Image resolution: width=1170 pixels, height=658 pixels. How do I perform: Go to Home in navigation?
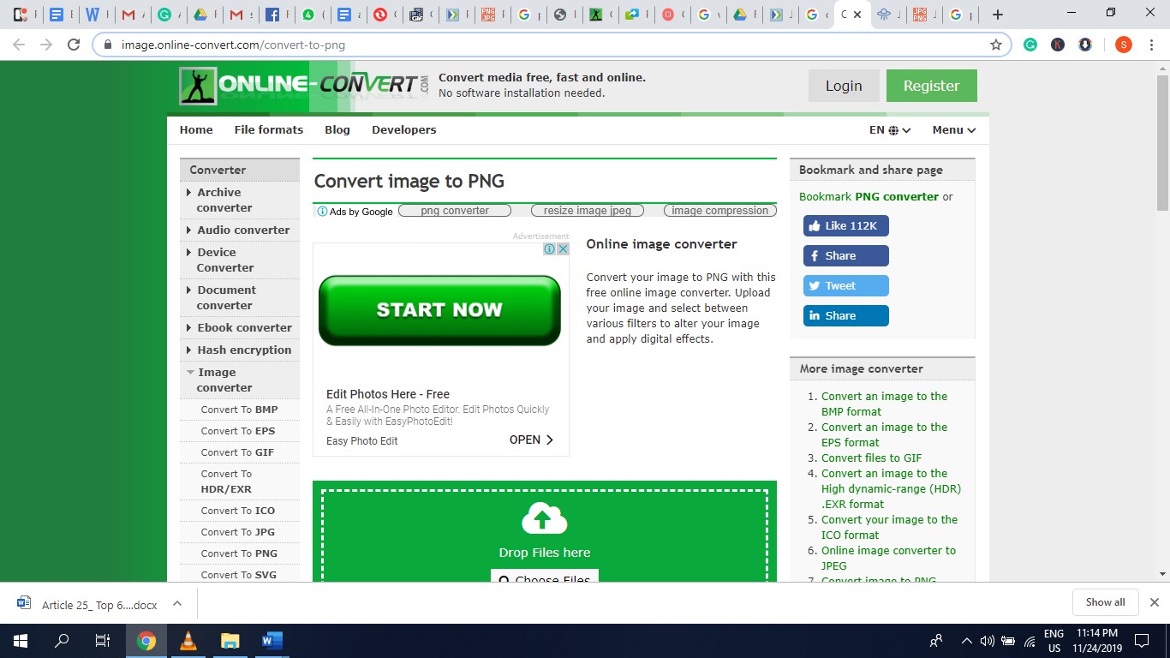[196, 130]
